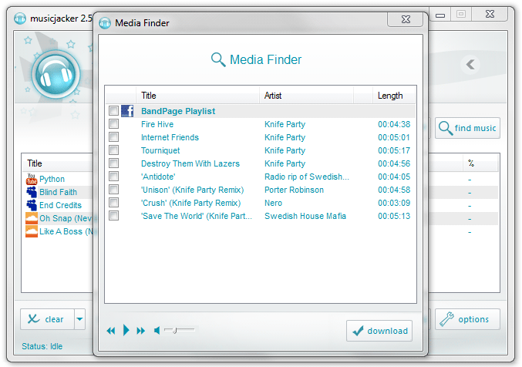The width and height of the screenshot is (522, 367).
Task: Select Oh Snap track in musicjacker list
Action: pyautogui.click(x=66, y=218)
